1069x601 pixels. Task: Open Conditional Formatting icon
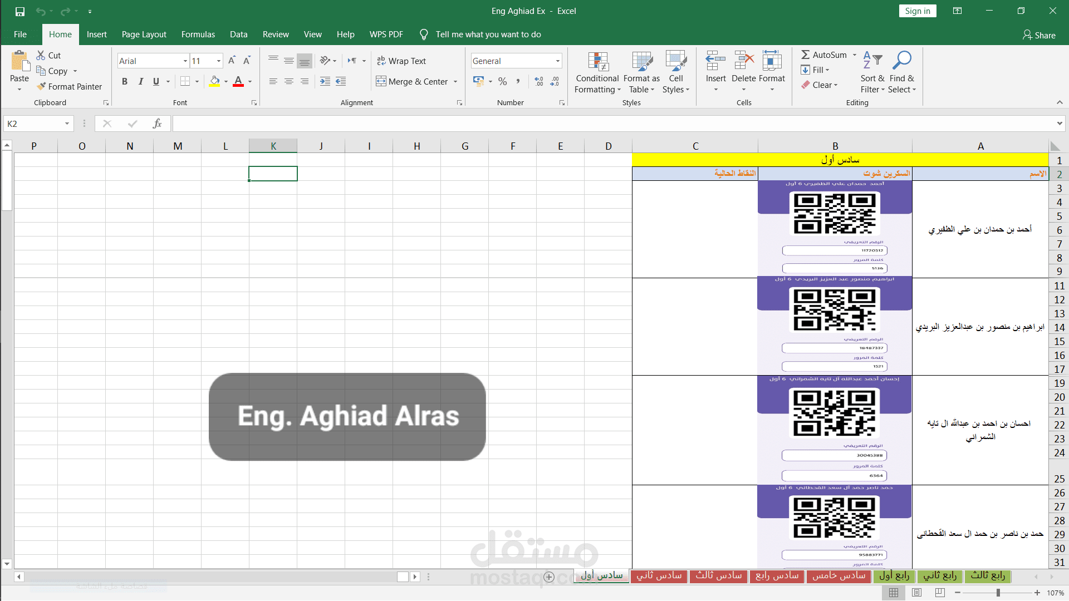coord(597,62)
